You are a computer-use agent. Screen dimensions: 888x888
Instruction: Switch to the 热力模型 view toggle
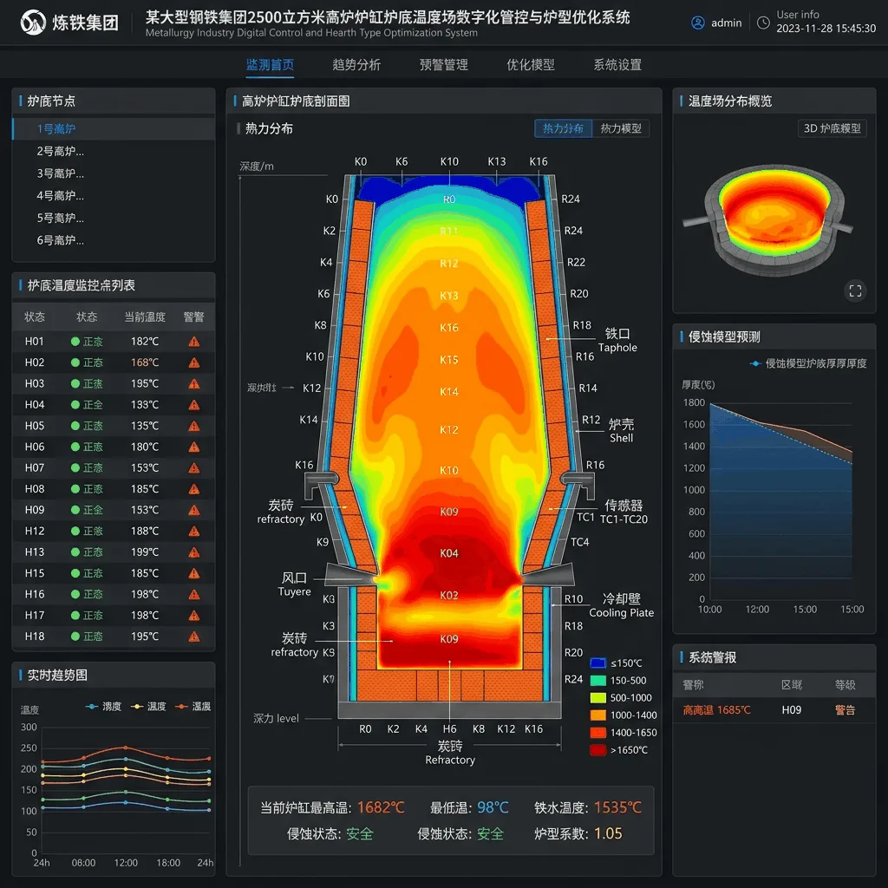coord(621,128)
